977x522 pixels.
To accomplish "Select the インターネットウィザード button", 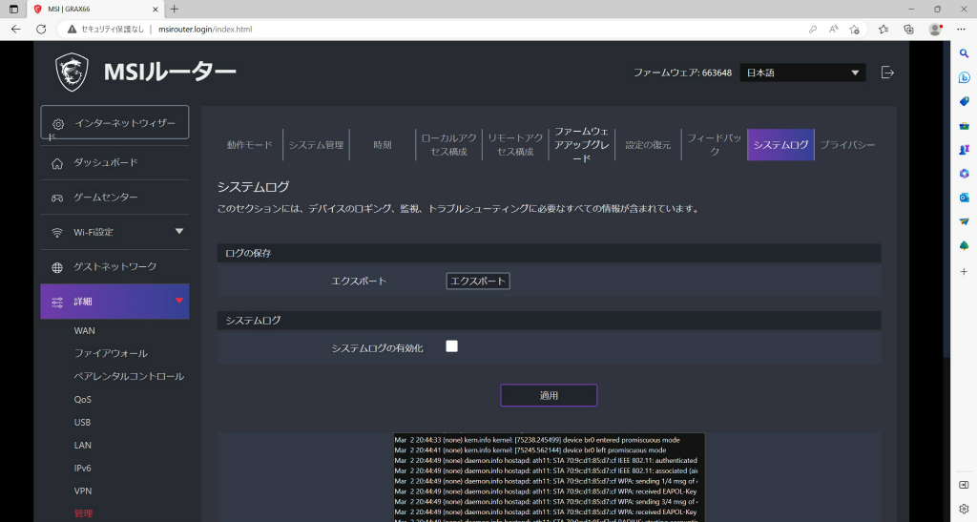I will pos(114,123).
